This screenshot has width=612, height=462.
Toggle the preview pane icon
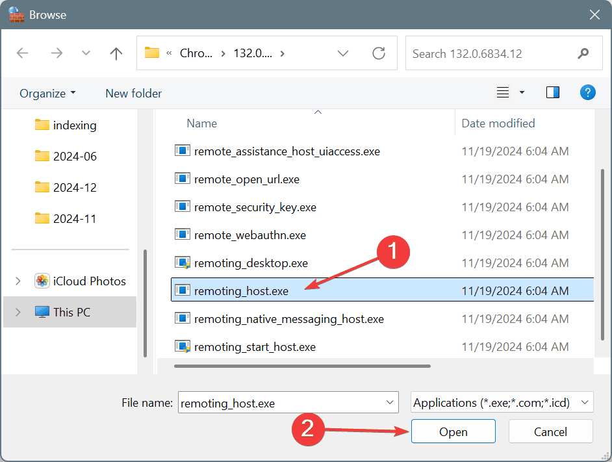553,93
